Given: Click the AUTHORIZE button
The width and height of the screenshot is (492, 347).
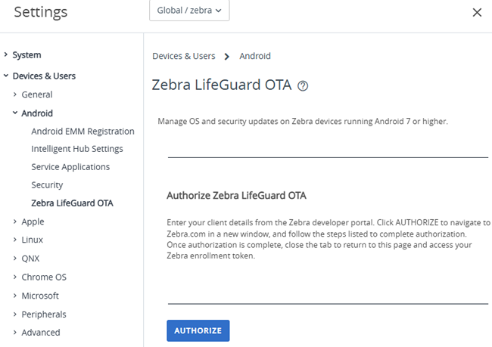Looking at the screenshot, I should [198, 330].
